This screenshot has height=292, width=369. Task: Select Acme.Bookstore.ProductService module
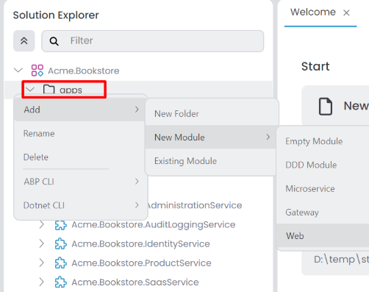pos(141,263)
